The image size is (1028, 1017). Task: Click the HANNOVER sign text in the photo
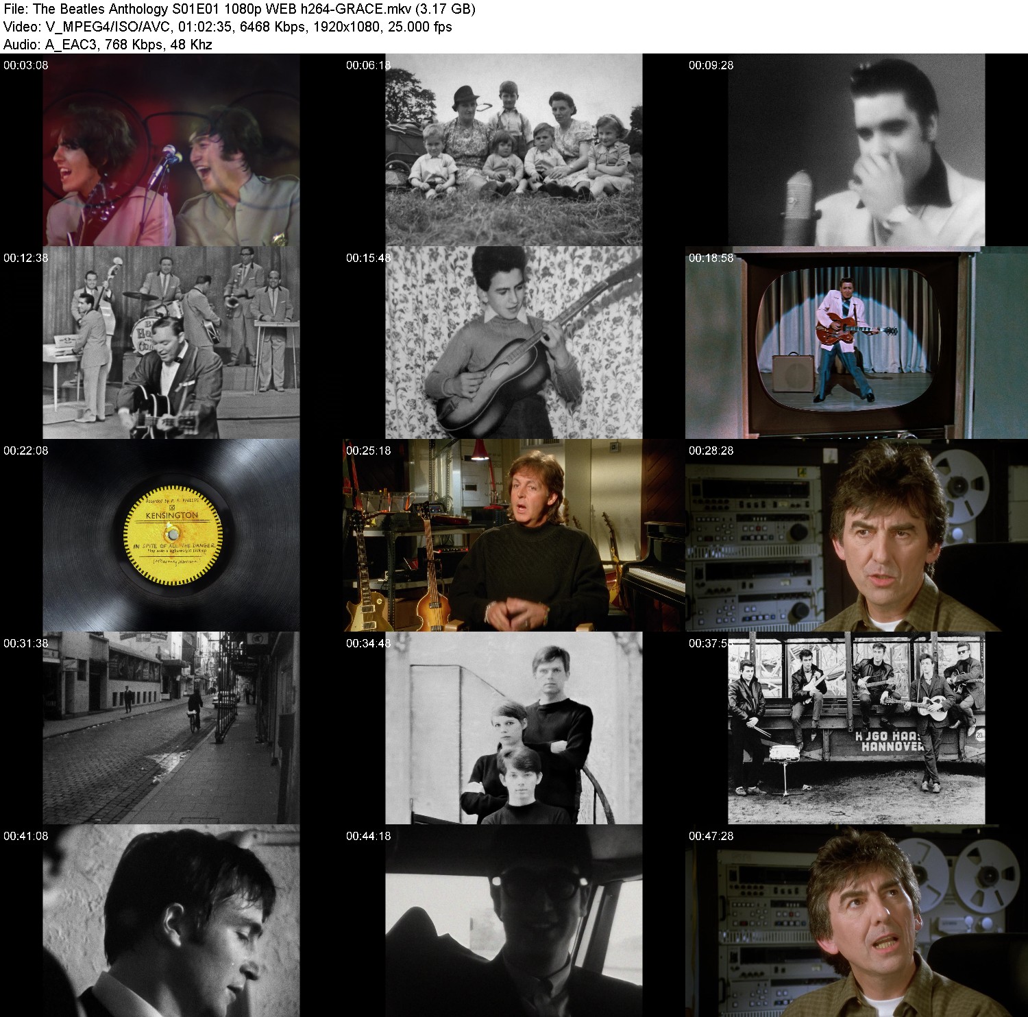click(x=892, y=745)
